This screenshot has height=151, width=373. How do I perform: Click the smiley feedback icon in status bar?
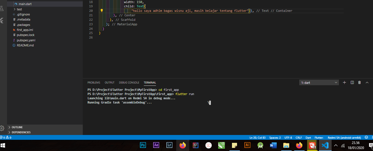366,138
